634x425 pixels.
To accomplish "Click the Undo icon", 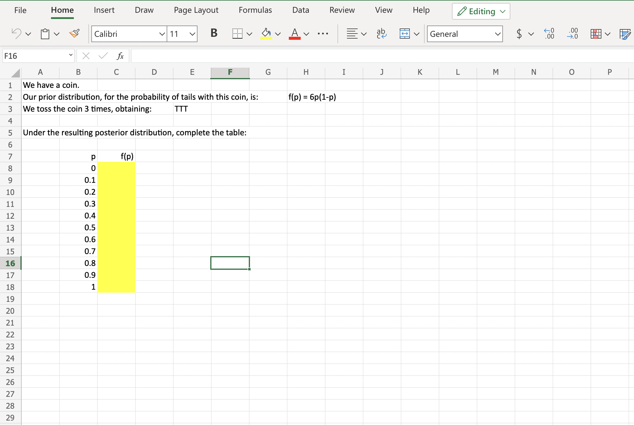I will click(x=16, y=34).
